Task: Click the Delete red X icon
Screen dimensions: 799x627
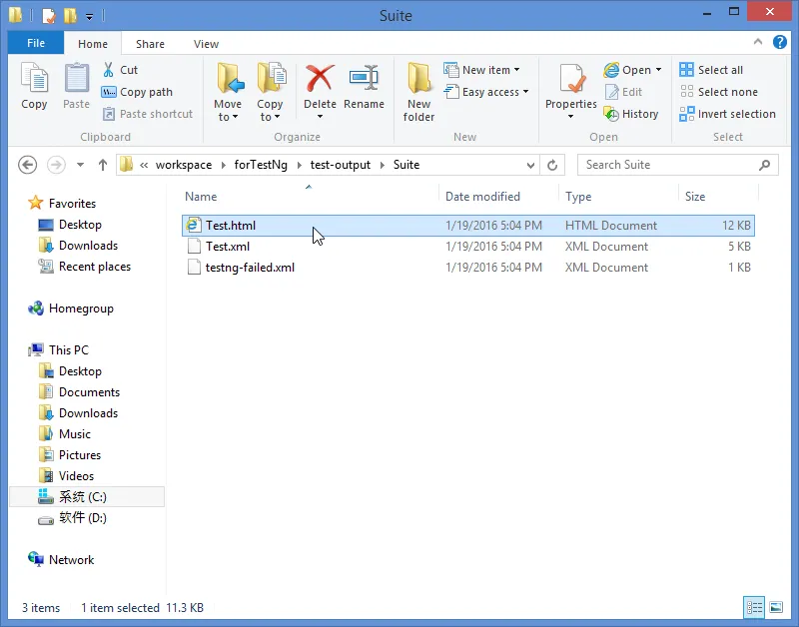Action: 320,79
